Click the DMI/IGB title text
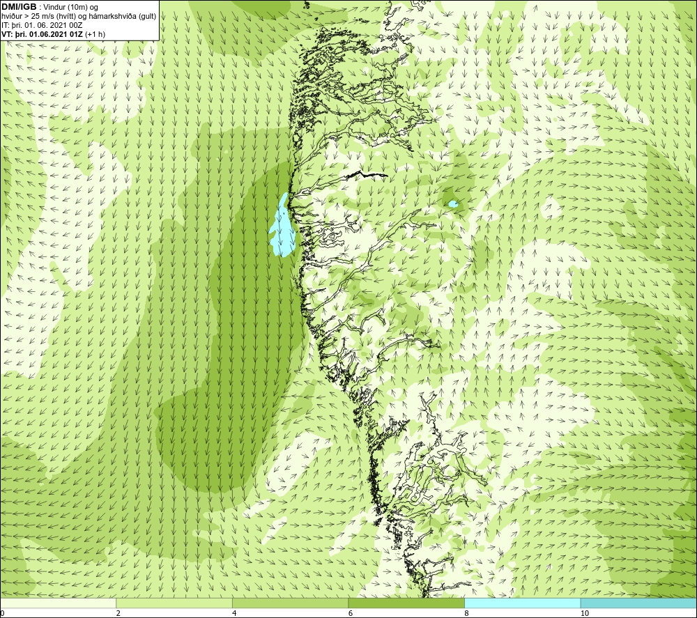 coord(19,7)
